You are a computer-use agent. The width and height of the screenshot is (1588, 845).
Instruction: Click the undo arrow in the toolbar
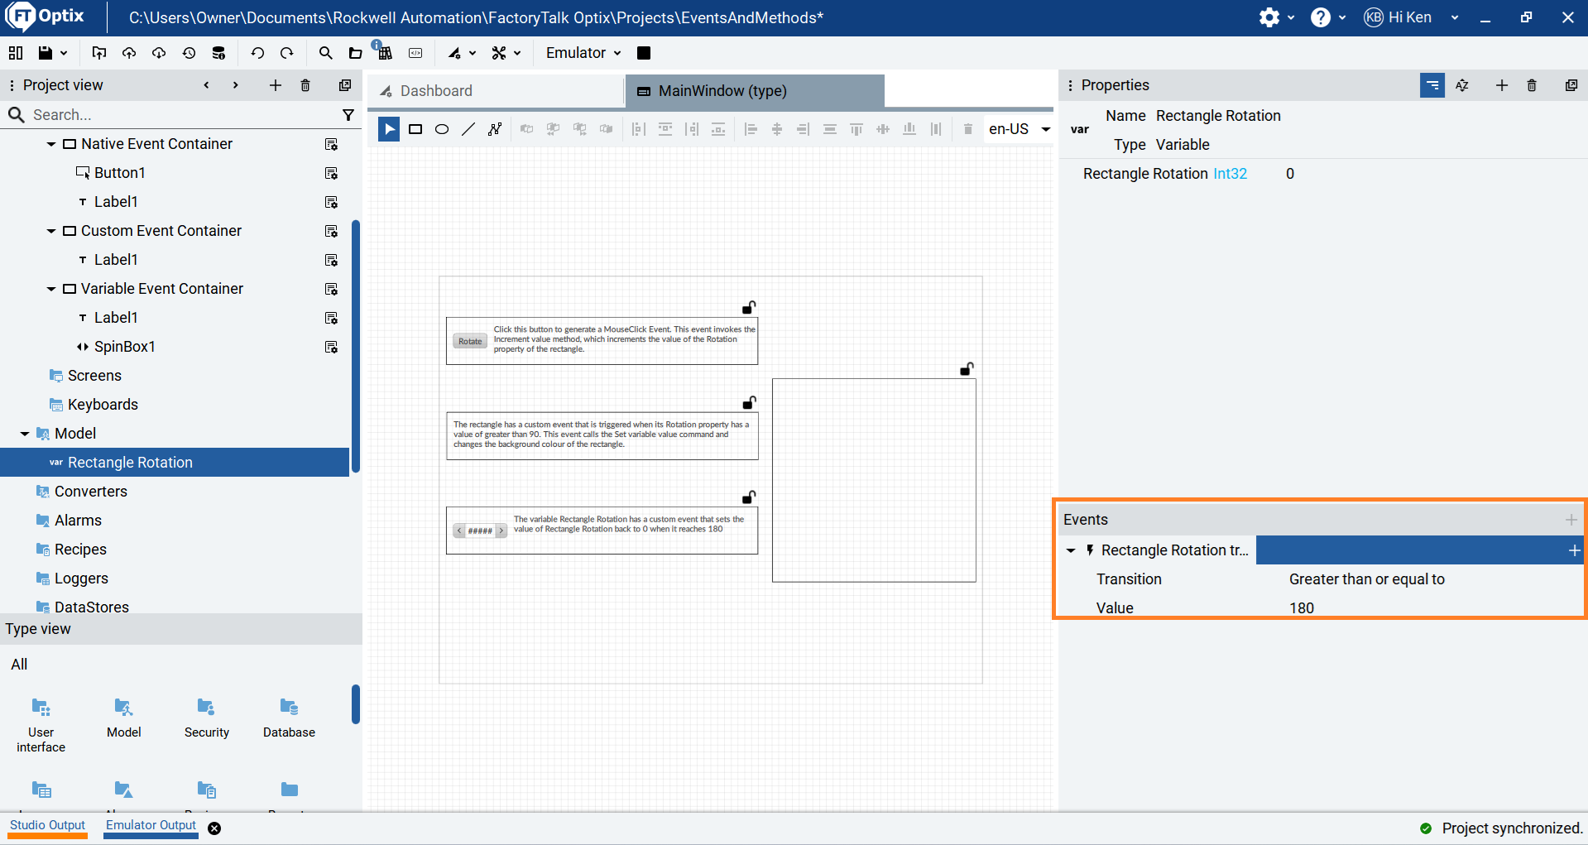point(257,53)
